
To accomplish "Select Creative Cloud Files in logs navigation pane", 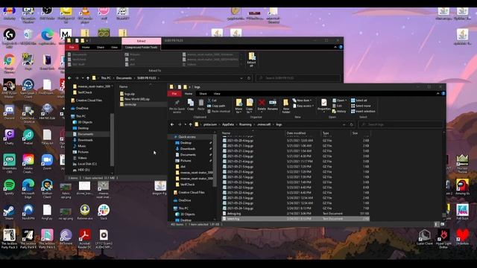I will [189, 193].
